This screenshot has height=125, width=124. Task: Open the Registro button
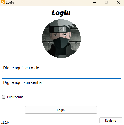click(x=111, y=120)
